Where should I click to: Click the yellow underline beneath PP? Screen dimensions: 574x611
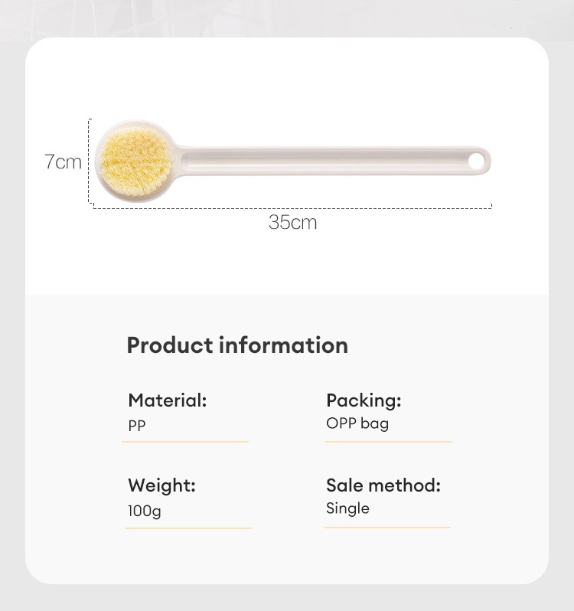click(188, 442)
